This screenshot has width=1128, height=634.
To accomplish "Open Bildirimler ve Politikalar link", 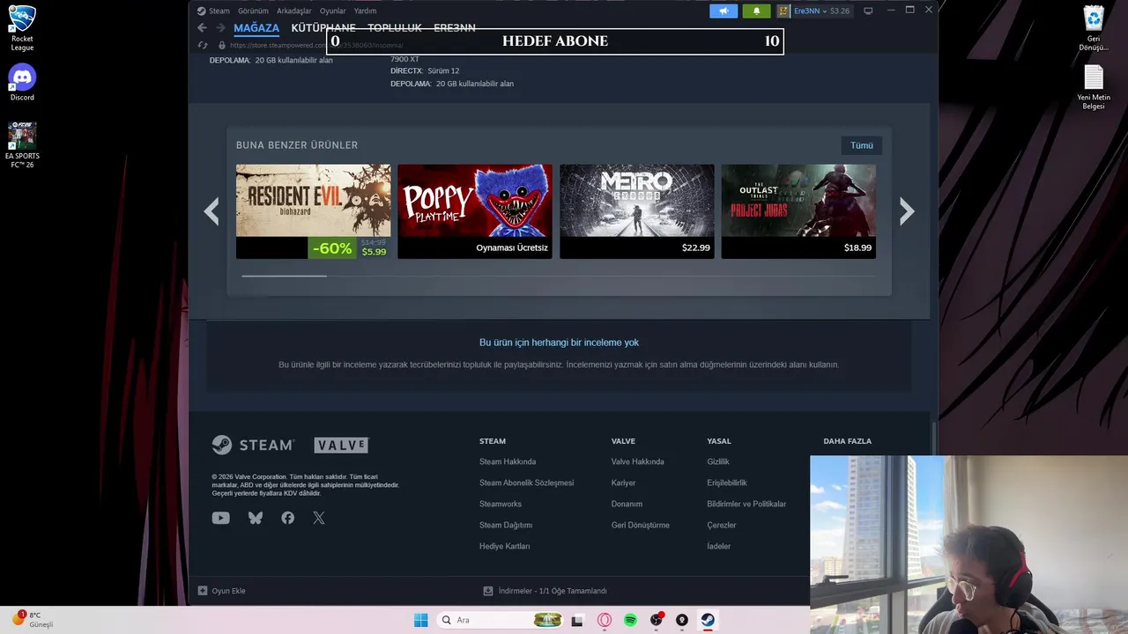I will pos(746,504).
